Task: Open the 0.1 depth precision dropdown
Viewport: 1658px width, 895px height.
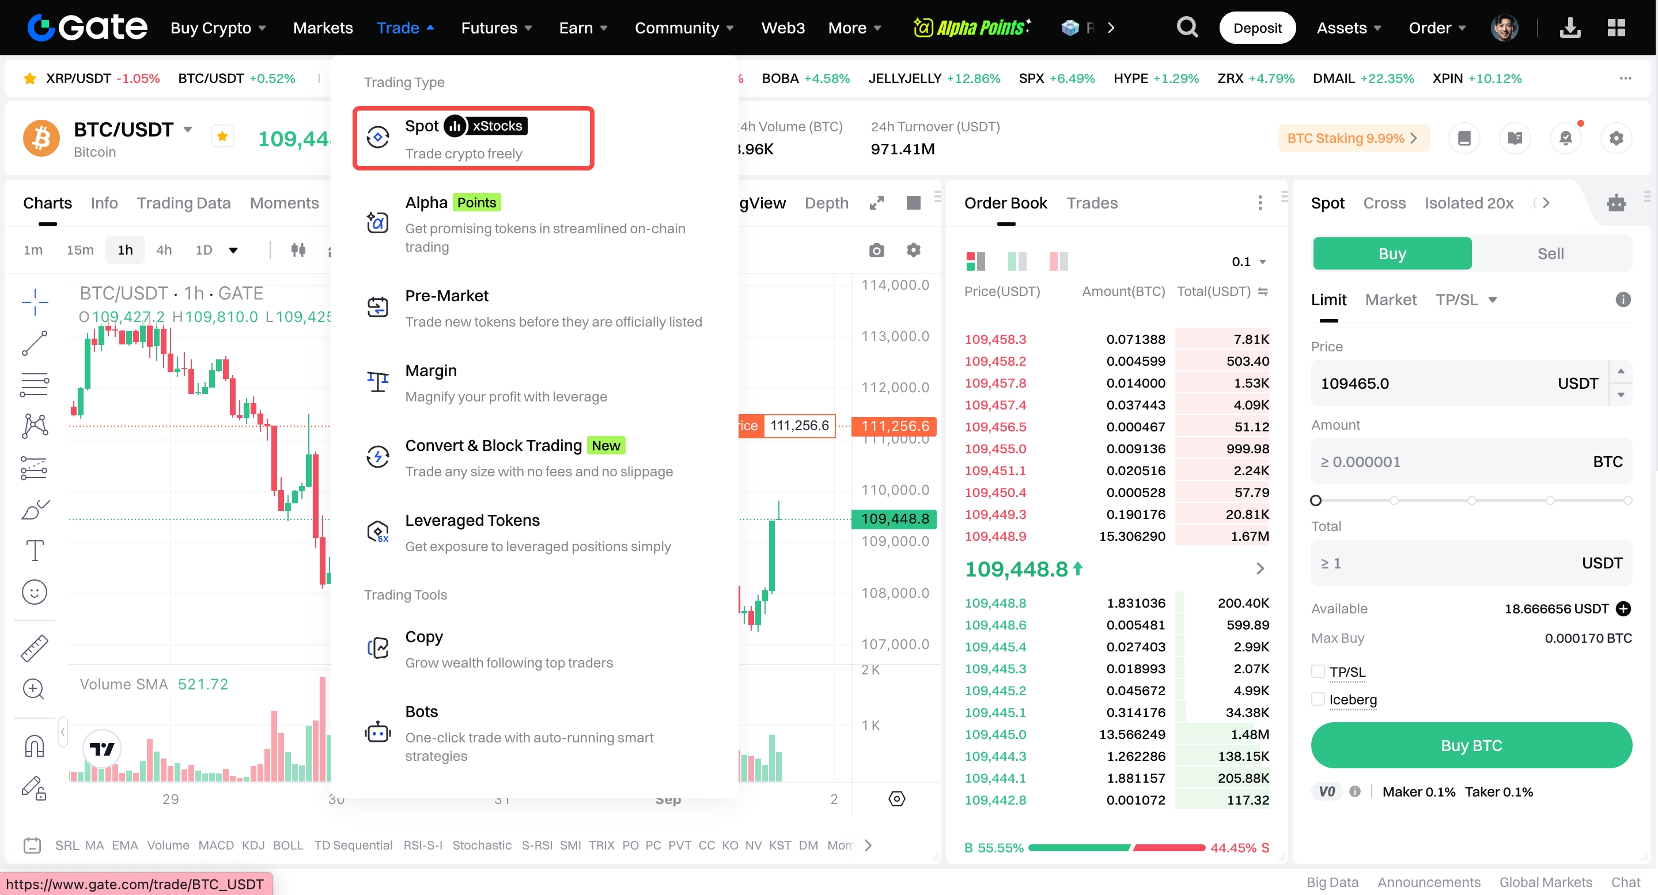Action: tap(1248, 262)
